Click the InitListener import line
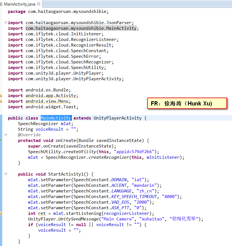 56,34
